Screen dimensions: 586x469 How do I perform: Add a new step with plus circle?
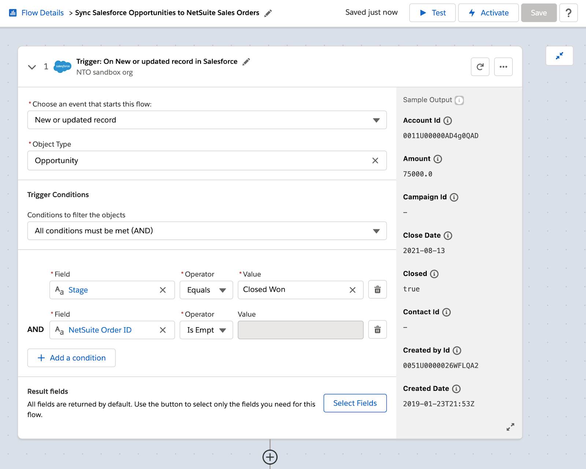270,457
